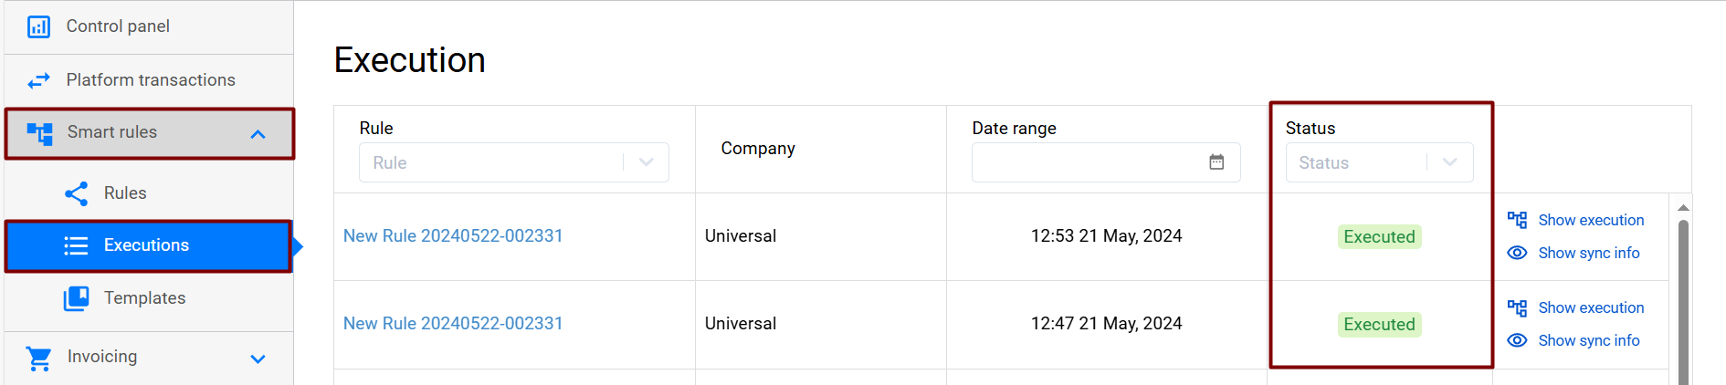Collapse the Smart rules section chevron
Image resolution: width=1726 pixels, height=385 pixels.
(258, 134)
